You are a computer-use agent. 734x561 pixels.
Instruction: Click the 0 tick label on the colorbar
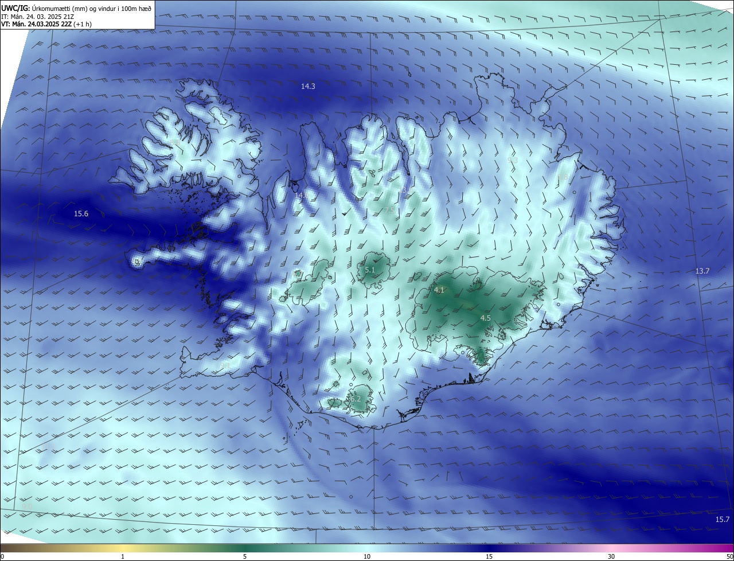click(2, 556)
